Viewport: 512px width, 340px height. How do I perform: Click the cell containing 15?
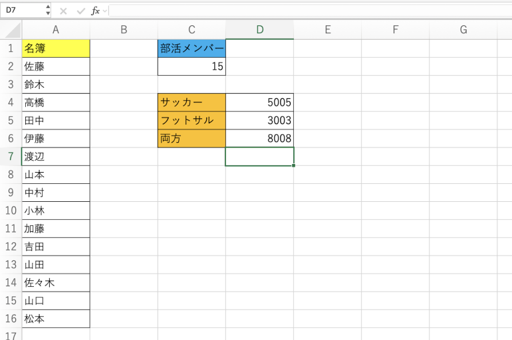pyautogui.click(x=192, y=66)
